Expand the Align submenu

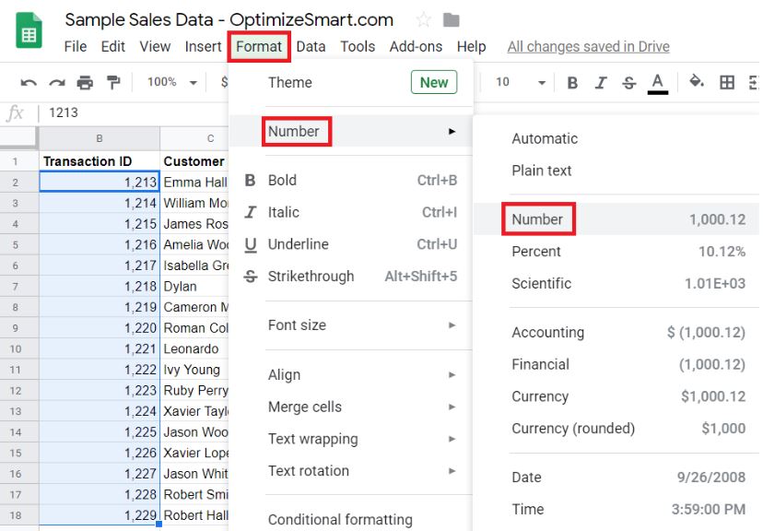(x=350, y=375)
